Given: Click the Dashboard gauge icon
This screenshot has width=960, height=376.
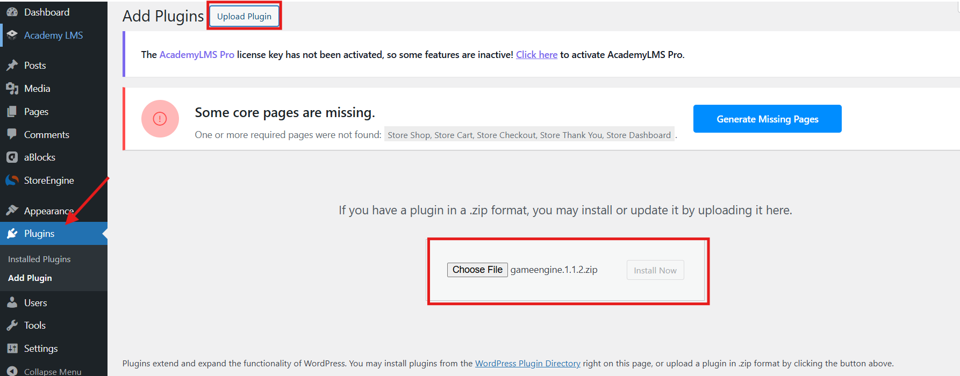Looking at the screenshot, I should pyautogui.click(x=12, y=12).
